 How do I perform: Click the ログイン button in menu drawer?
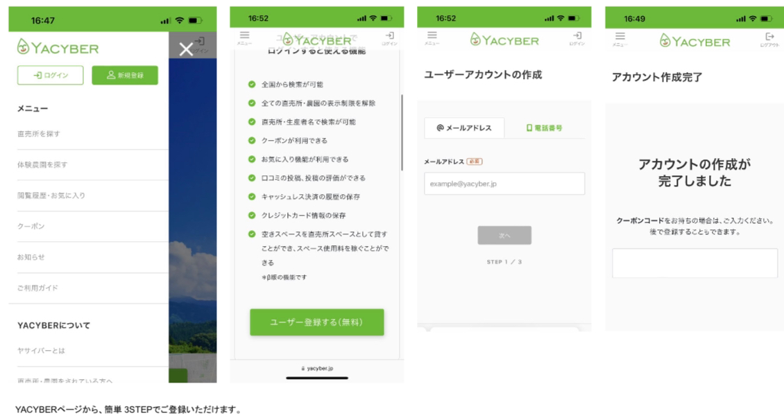(51, 75)
